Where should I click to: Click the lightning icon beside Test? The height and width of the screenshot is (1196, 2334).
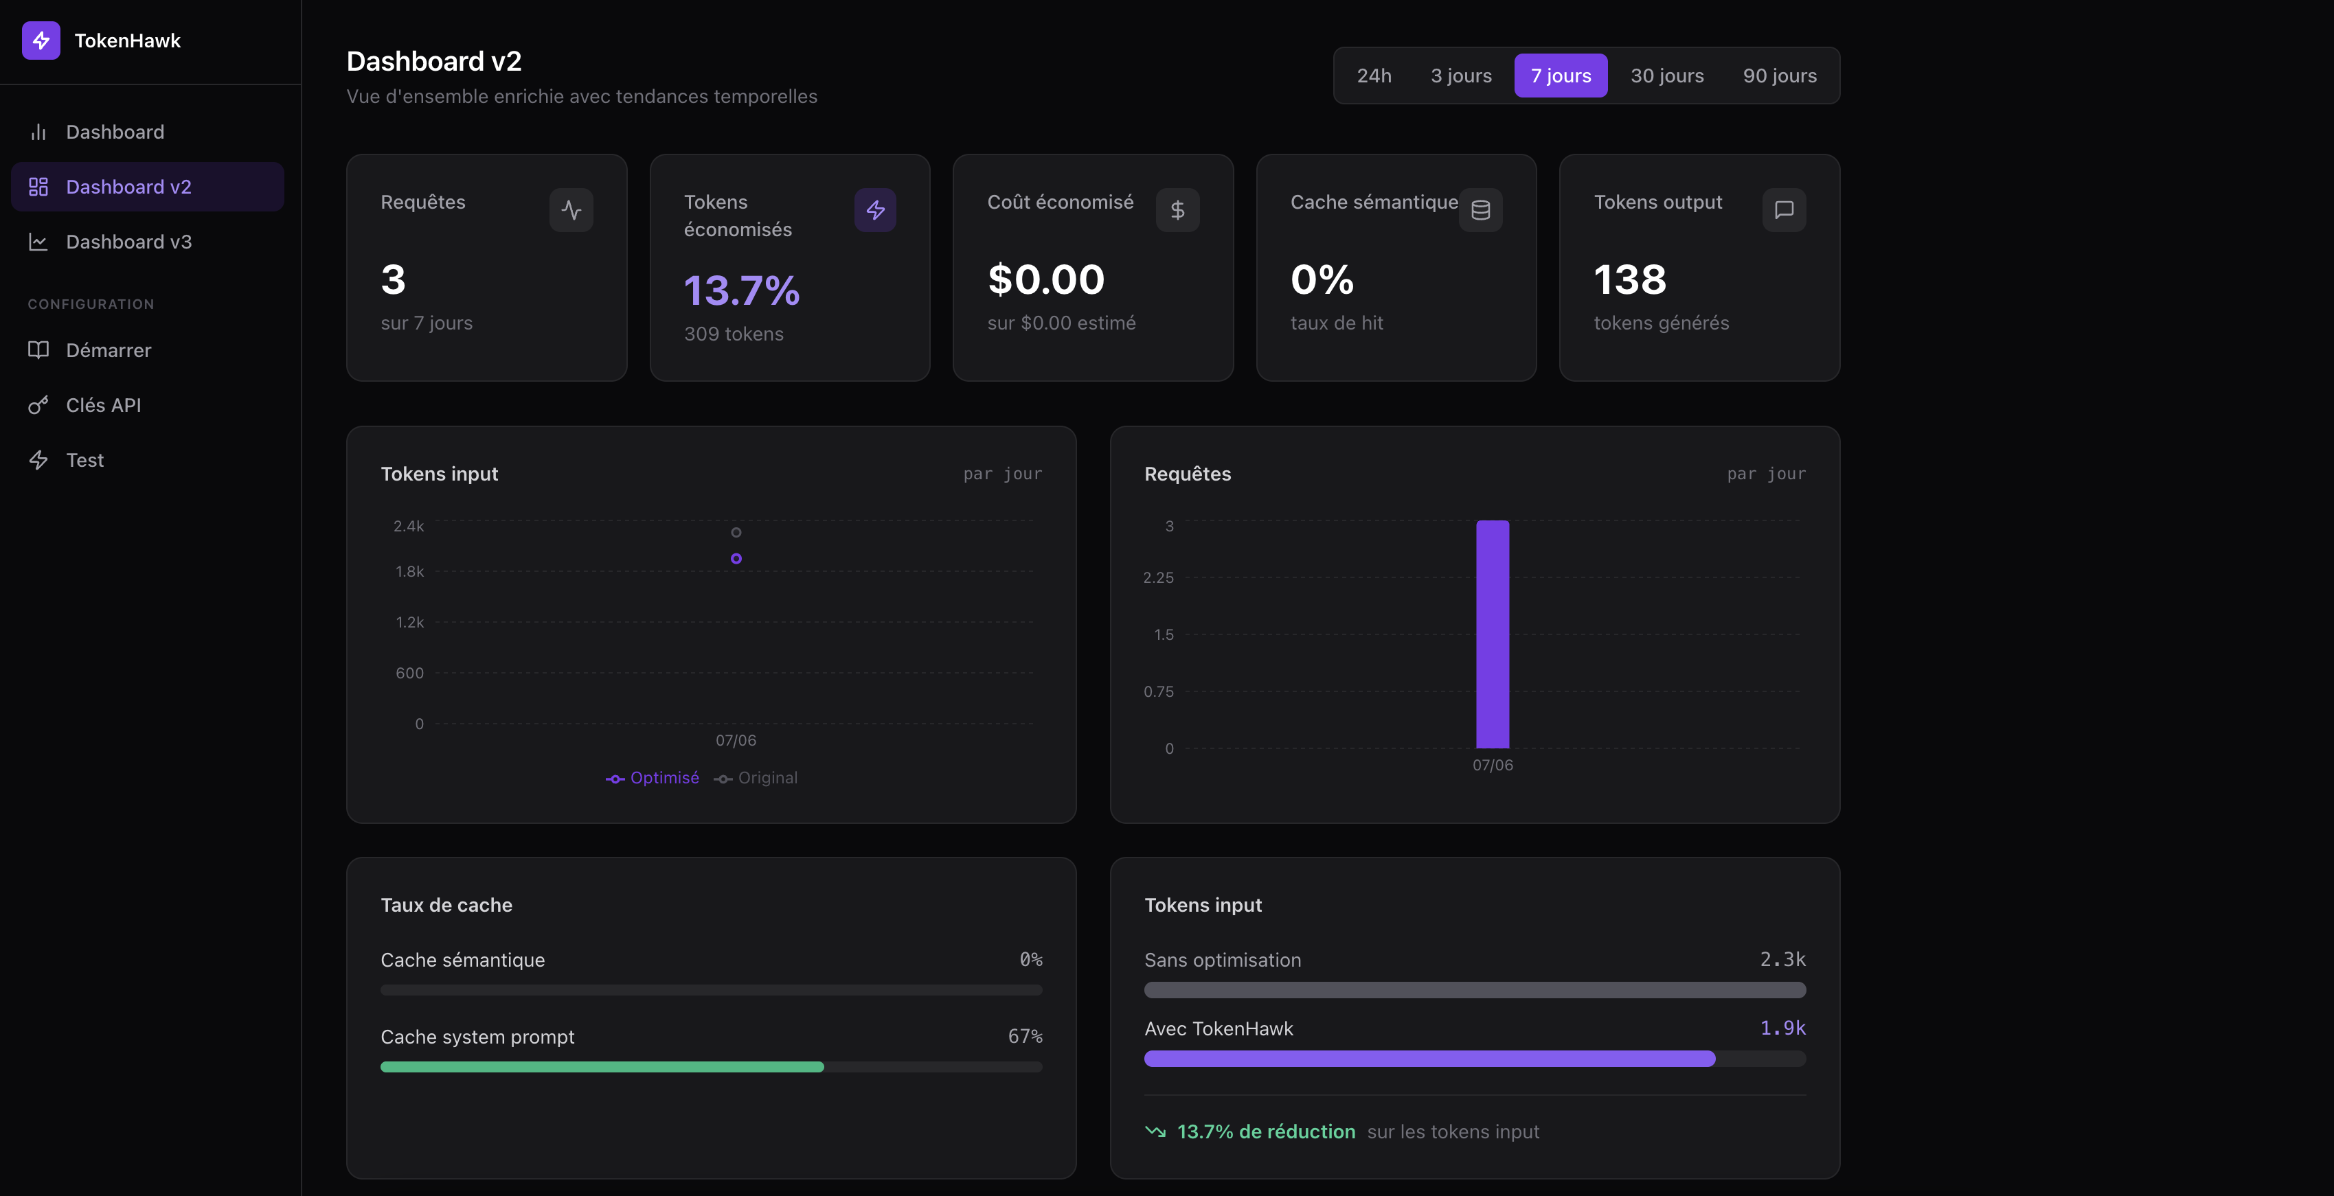38,460
